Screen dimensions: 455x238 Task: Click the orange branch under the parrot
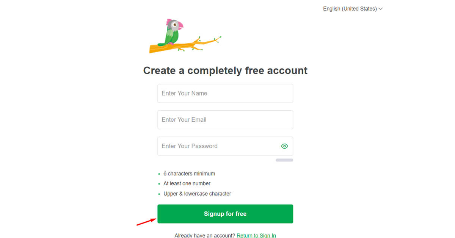pos(185,45)
